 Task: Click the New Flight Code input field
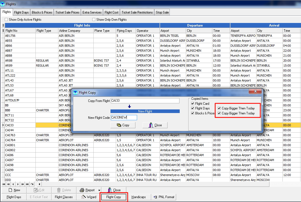[x=124, y=118]
